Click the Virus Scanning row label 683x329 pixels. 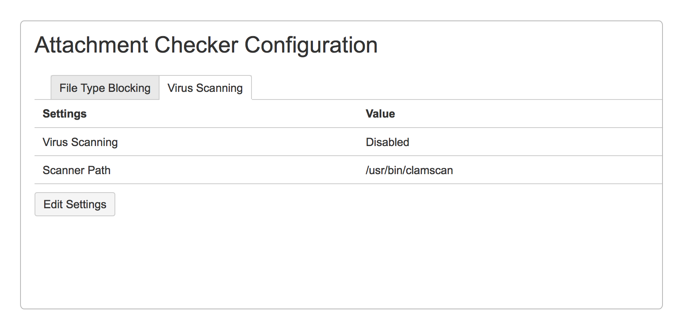pyautogui.click(x=80, y=142)
